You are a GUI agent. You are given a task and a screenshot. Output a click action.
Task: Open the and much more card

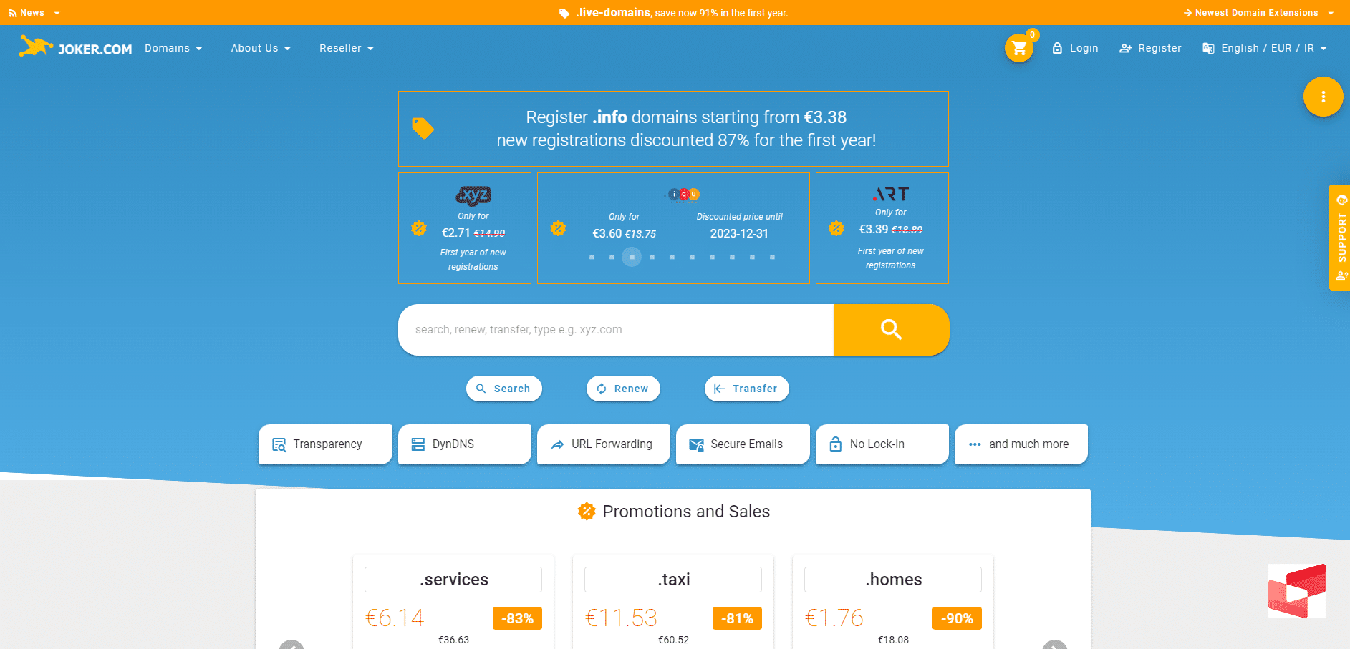(x=1021, y=444)
